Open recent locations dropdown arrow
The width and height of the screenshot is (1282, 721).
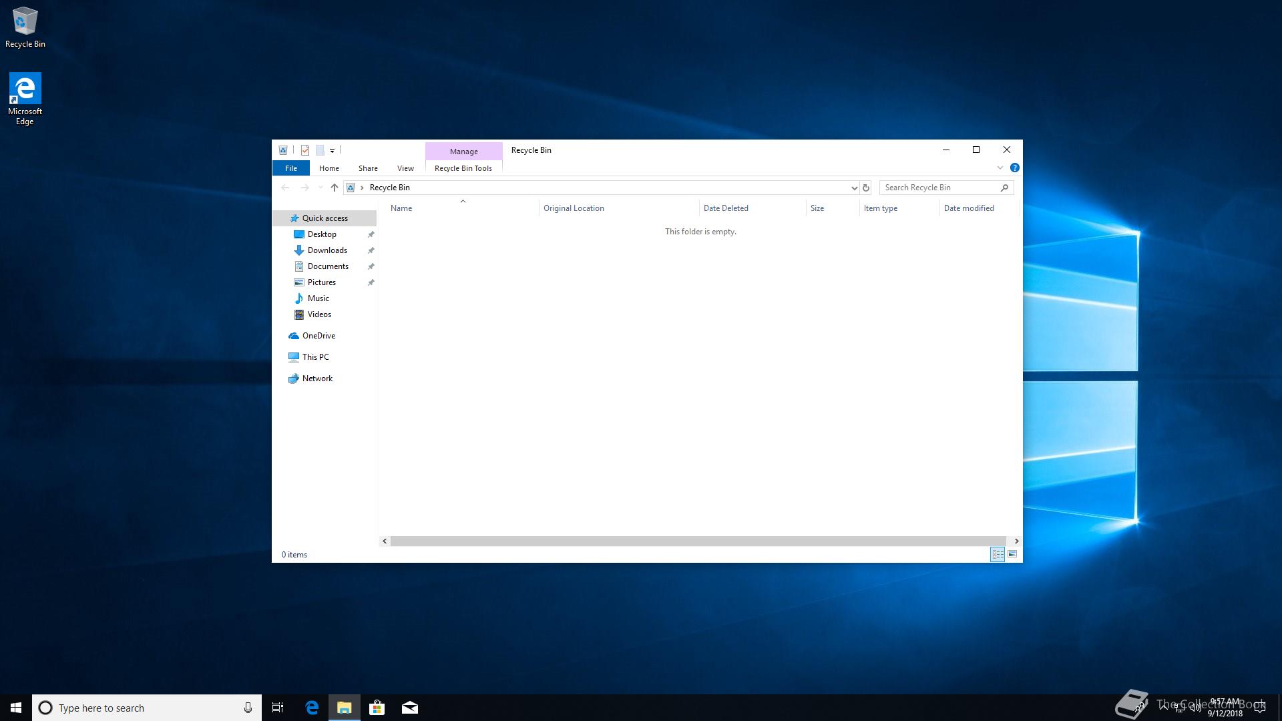pos(320,188)
